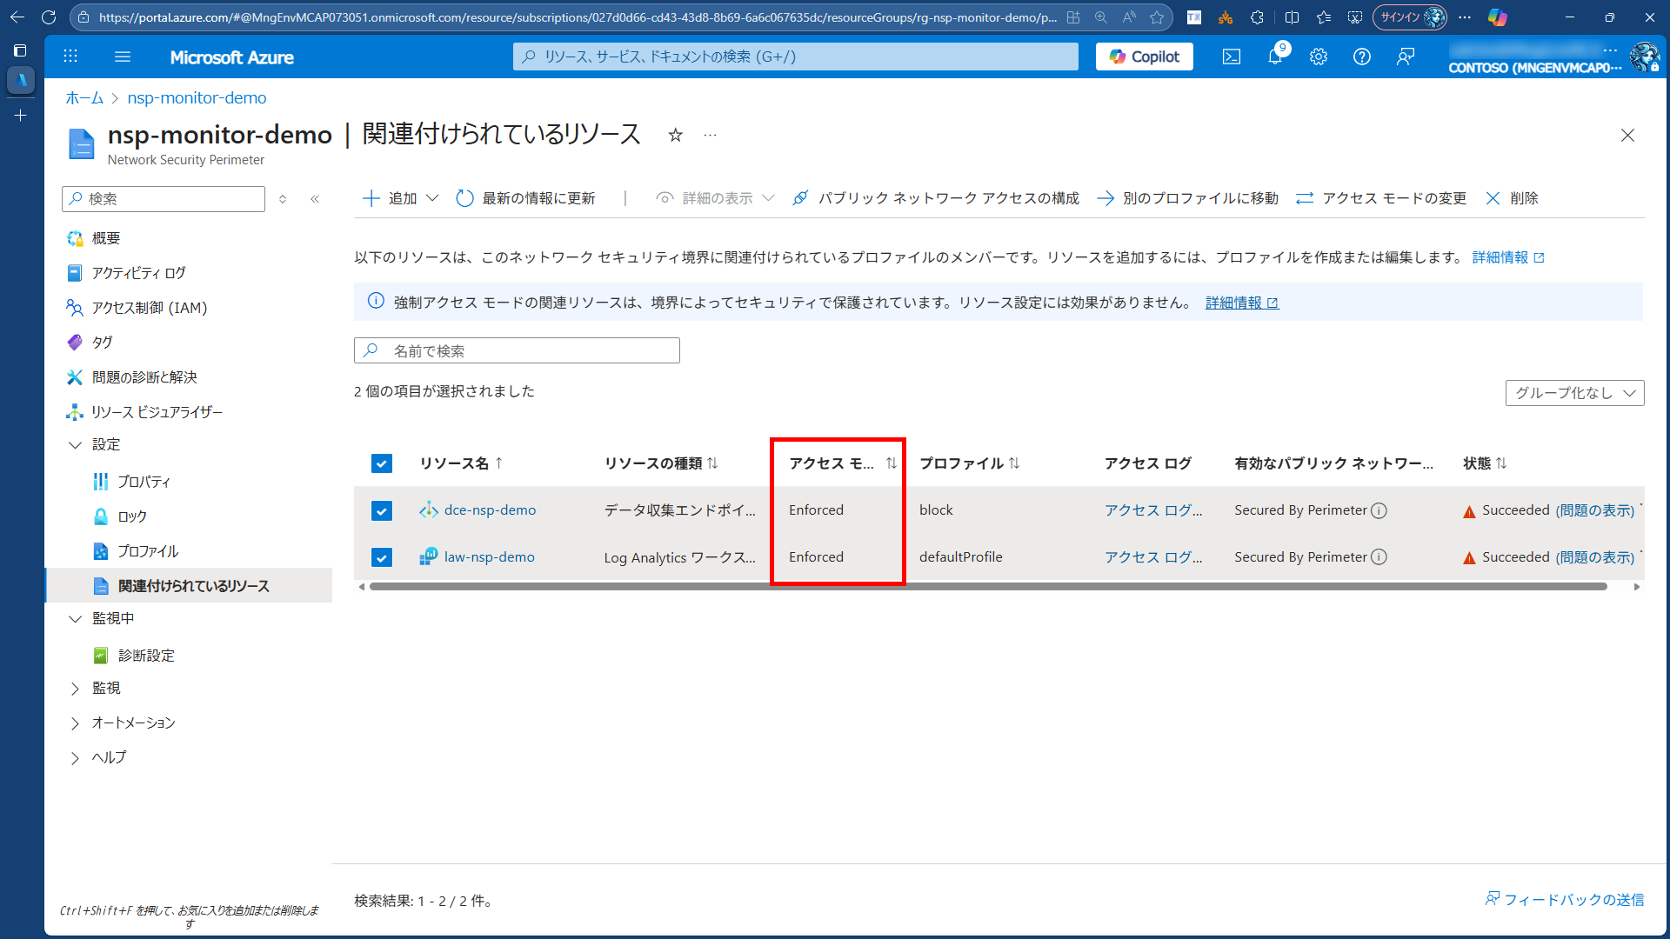Select 診断設定 in the sidebar
This screenshot has height=939, width=1670.
146,655
